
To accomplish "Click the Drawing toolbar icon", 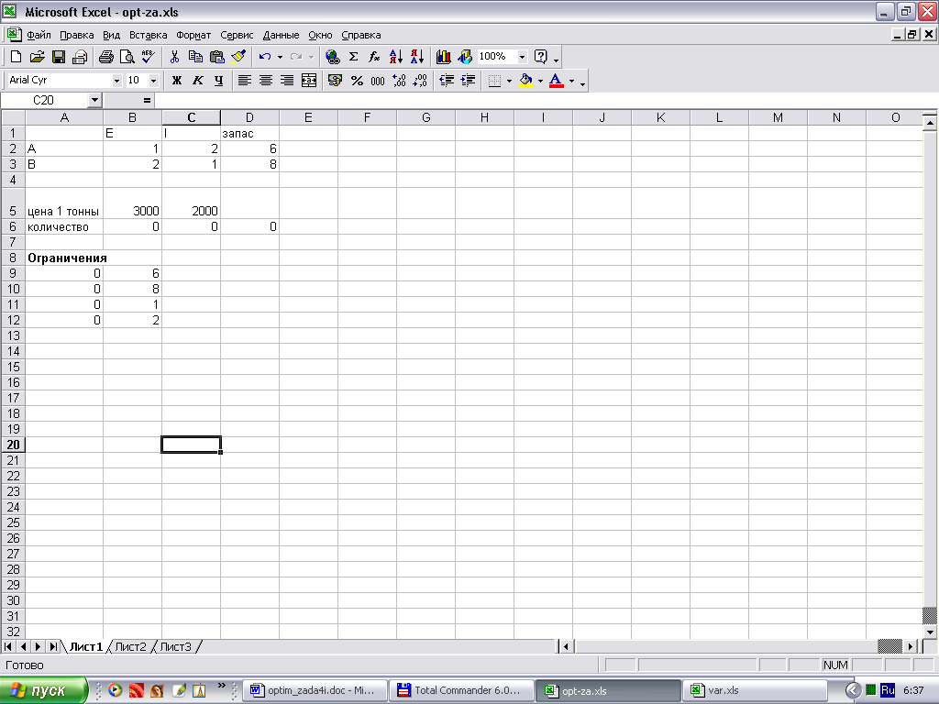I will [x=465, y=57].
